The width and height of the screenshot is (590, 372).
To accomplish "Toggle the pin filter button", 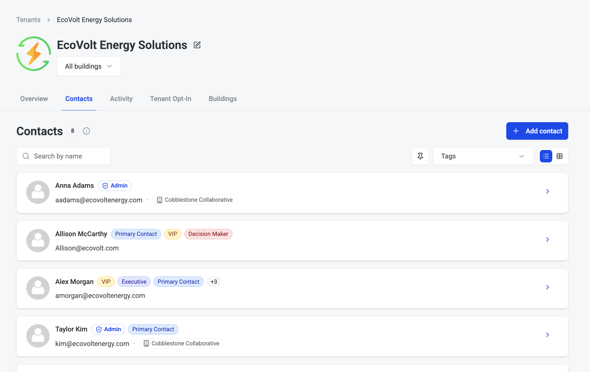I will pyautogui.click(x=420, y=156).
